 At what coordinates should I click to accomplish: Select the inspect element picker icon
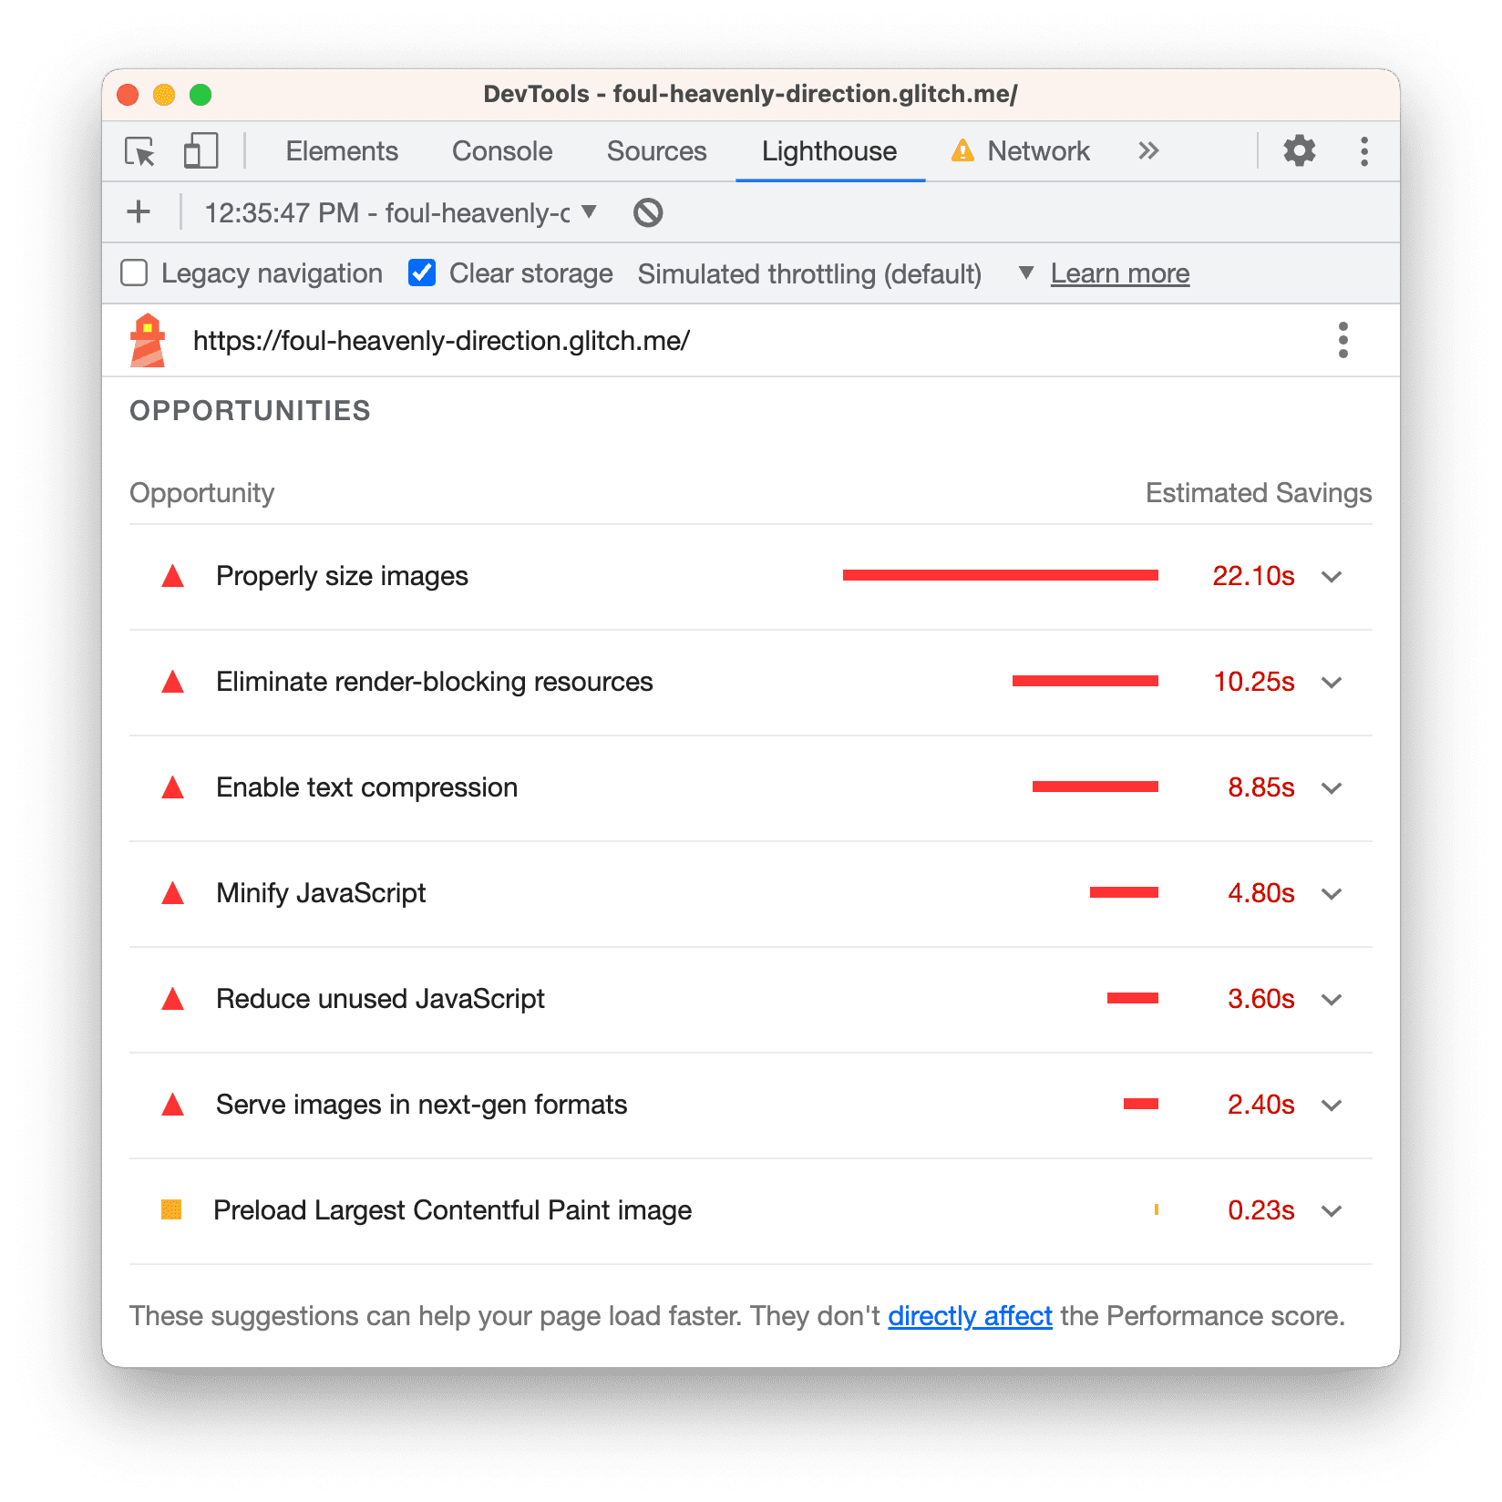pyautogui.click(x=140, y=151)
